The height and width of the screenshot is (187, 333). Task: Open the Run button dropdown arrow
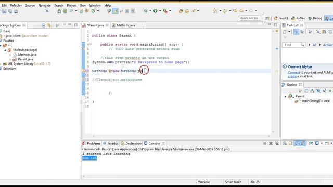click(x=160, y=11)
